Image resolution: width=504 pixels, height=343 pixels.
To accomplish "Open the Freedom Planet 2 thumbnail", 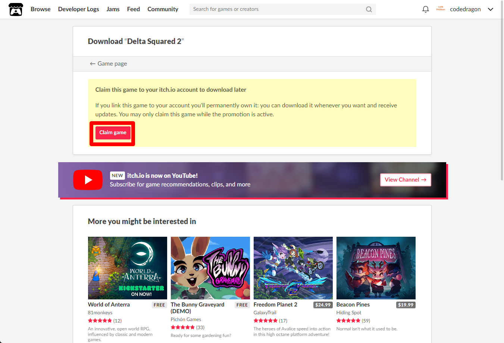I will pyautogui.click(x=293, y=268).
